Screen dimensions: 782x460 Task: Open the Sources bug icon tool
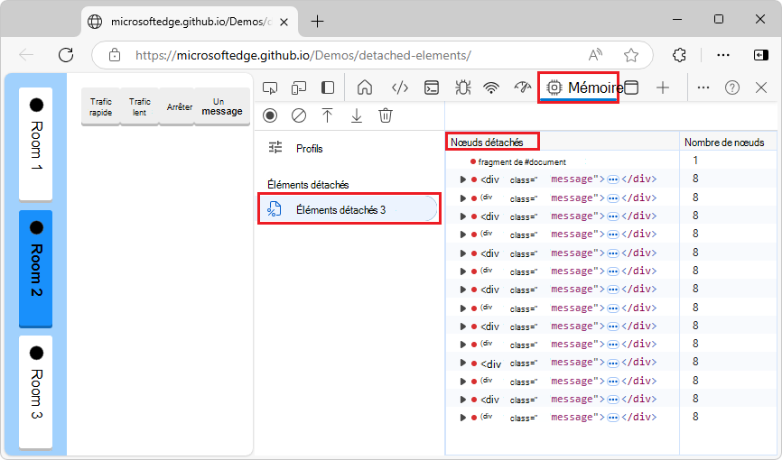point(463,87)
